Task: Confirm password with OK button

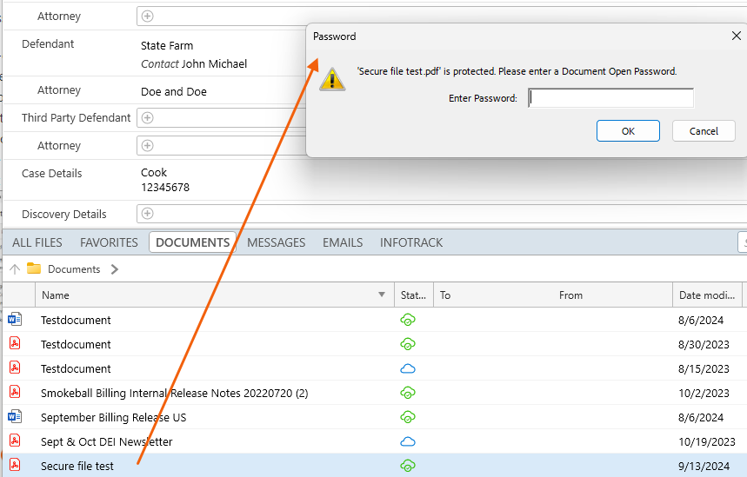Action: tap(628, 131)
